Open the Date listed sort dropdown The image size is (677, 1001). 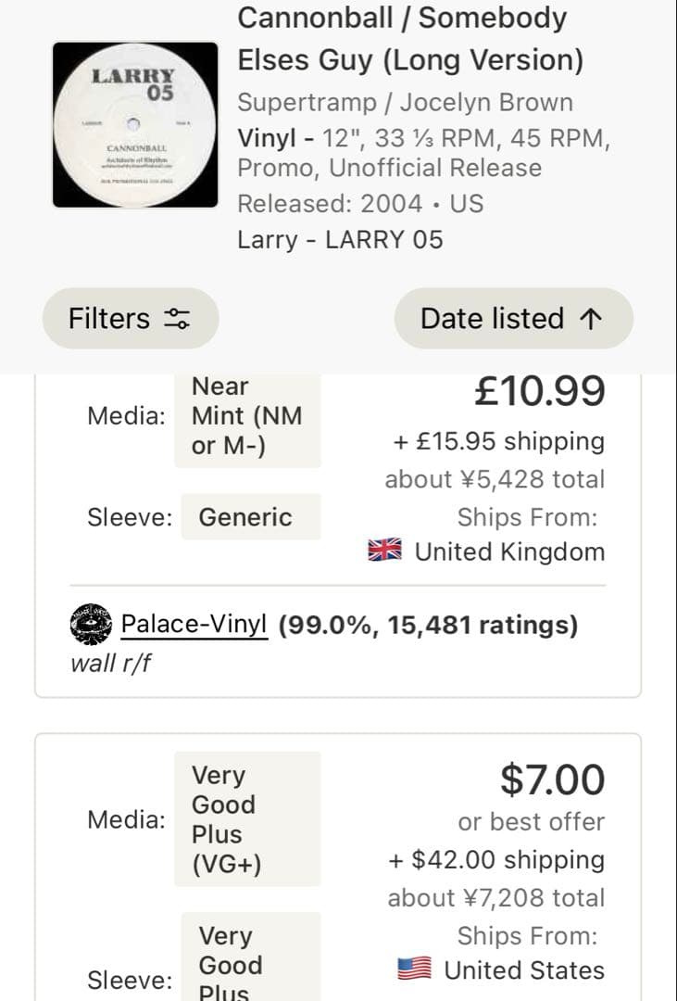point(513,319)
